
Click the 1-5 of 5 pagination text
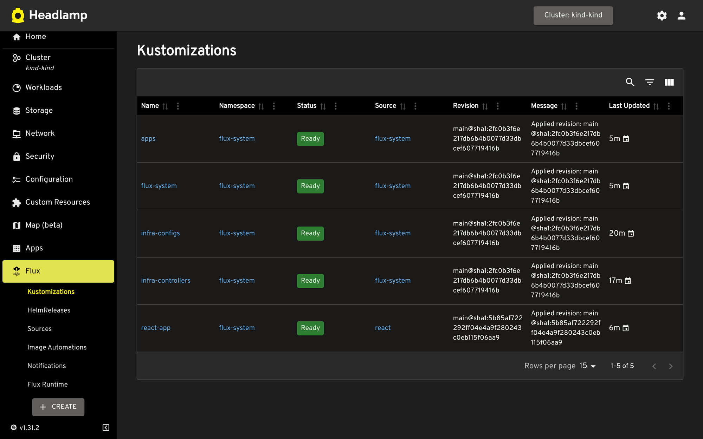[x=622, y=366]
